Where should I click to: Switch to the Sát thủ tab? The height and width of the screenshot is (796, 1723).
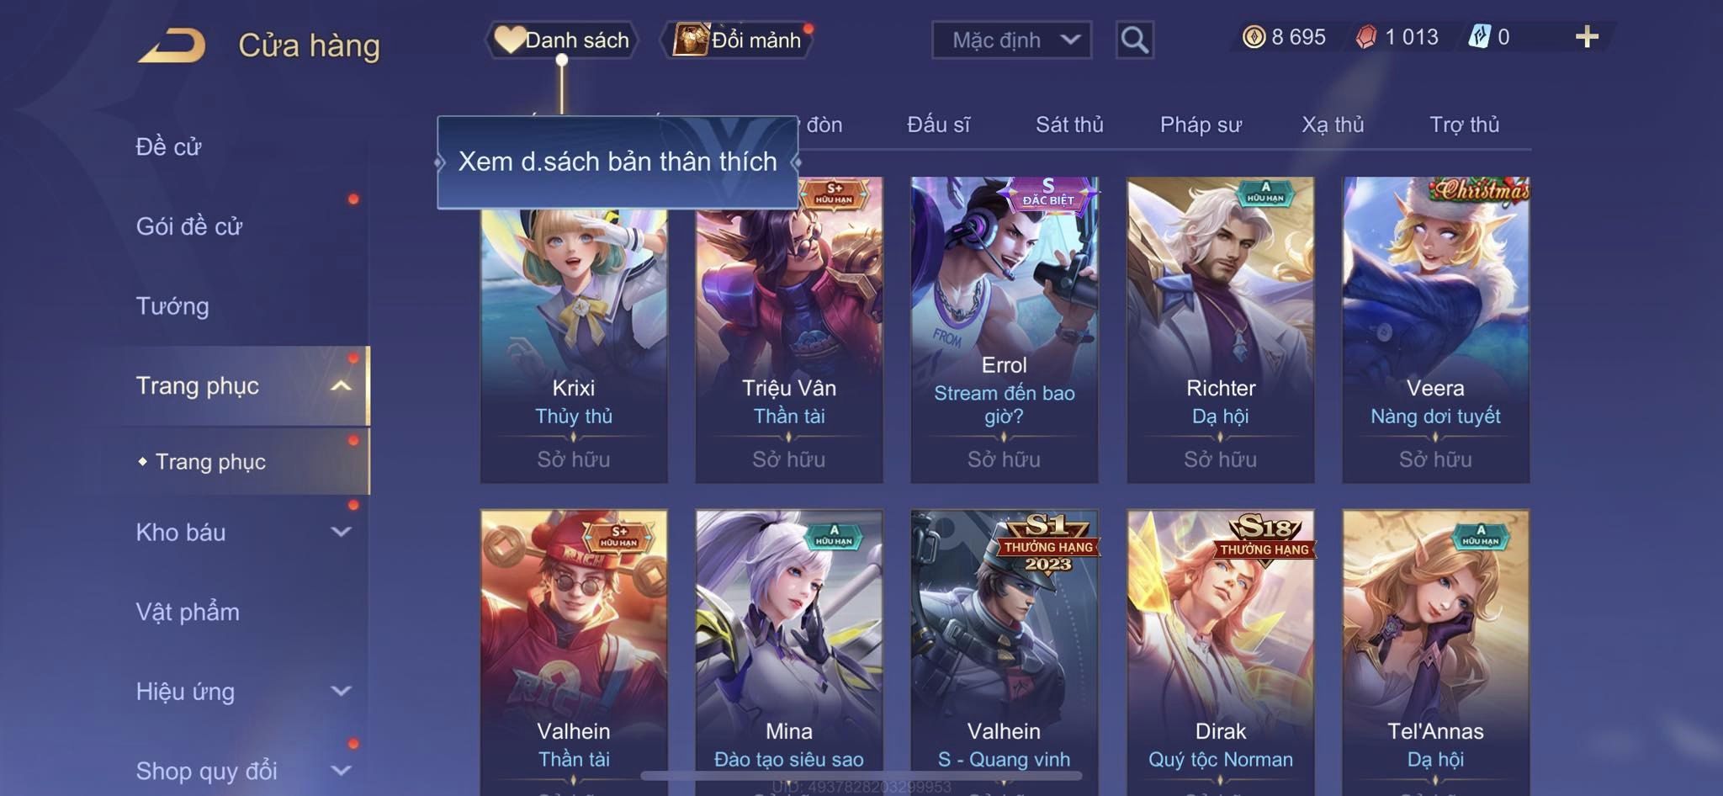click(1069, 125)
